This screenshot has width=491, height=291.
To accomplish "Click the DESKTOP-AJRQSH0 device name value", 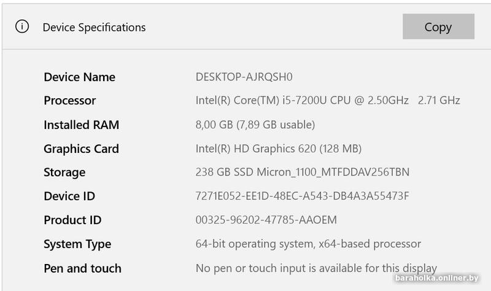I will (x=244, y=77).
